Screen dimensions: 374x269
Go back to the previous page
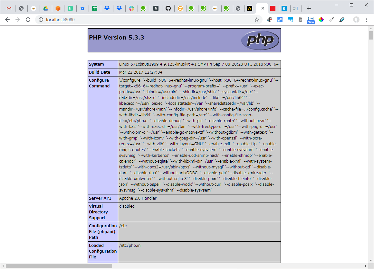pos(7,20)
